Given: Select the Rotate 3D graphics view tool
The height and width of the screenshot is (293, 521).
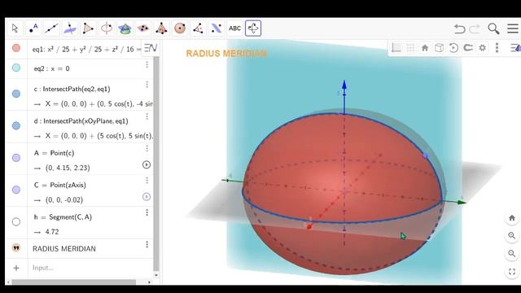Looking at the screenshot, I should 253,28.
